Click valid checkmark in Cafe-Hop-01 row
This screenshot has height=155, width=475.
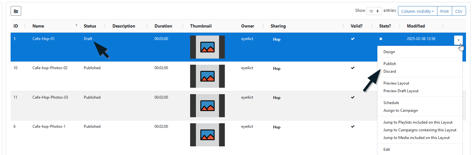353,39
